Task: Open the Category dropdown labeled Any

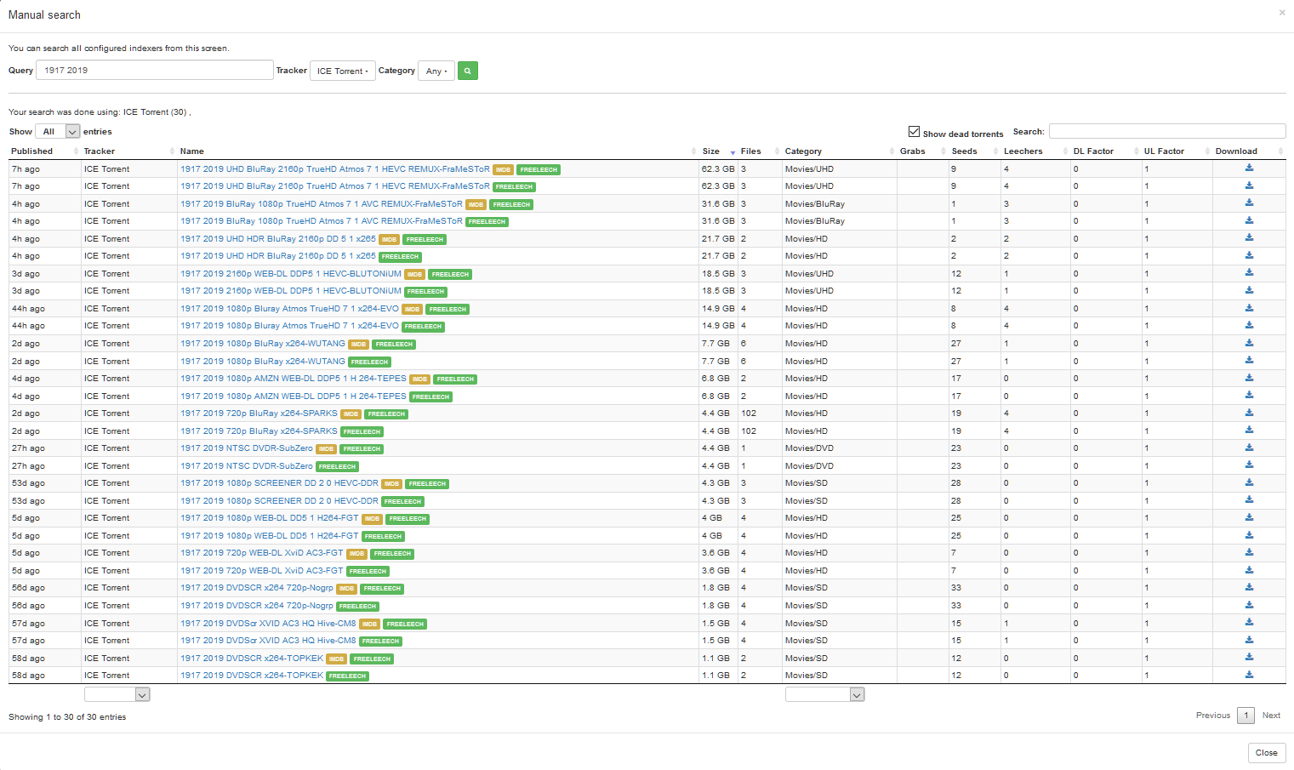Action: [436, 71]
